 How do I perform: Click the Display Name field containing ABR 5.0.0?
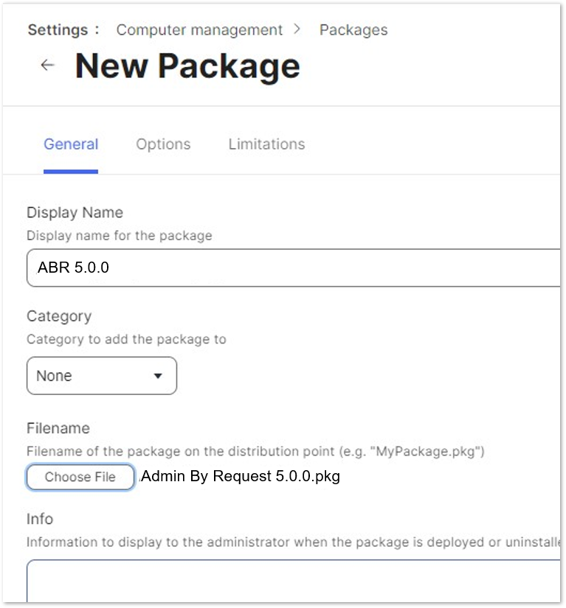click(x=294, y=268)
